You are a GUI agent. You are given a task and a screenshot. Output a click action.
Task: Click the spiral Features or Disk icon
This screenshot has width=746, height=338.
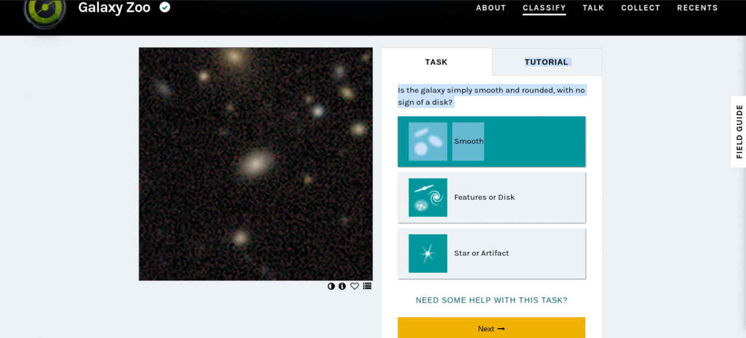coord(428,197)
